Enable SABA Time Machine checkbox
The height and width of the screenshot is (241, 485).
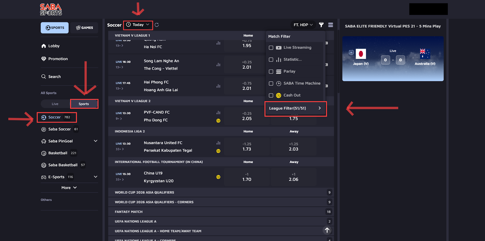pos(271,83)
